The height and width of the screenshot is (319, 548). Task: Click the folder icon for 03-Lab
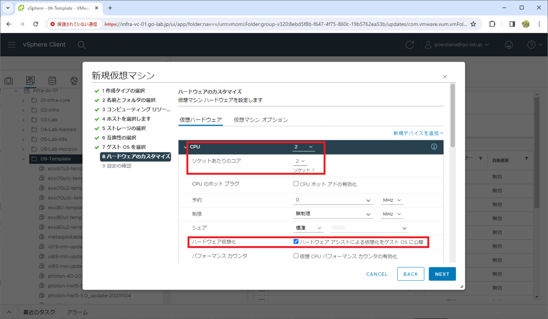[x=34, y=120]
